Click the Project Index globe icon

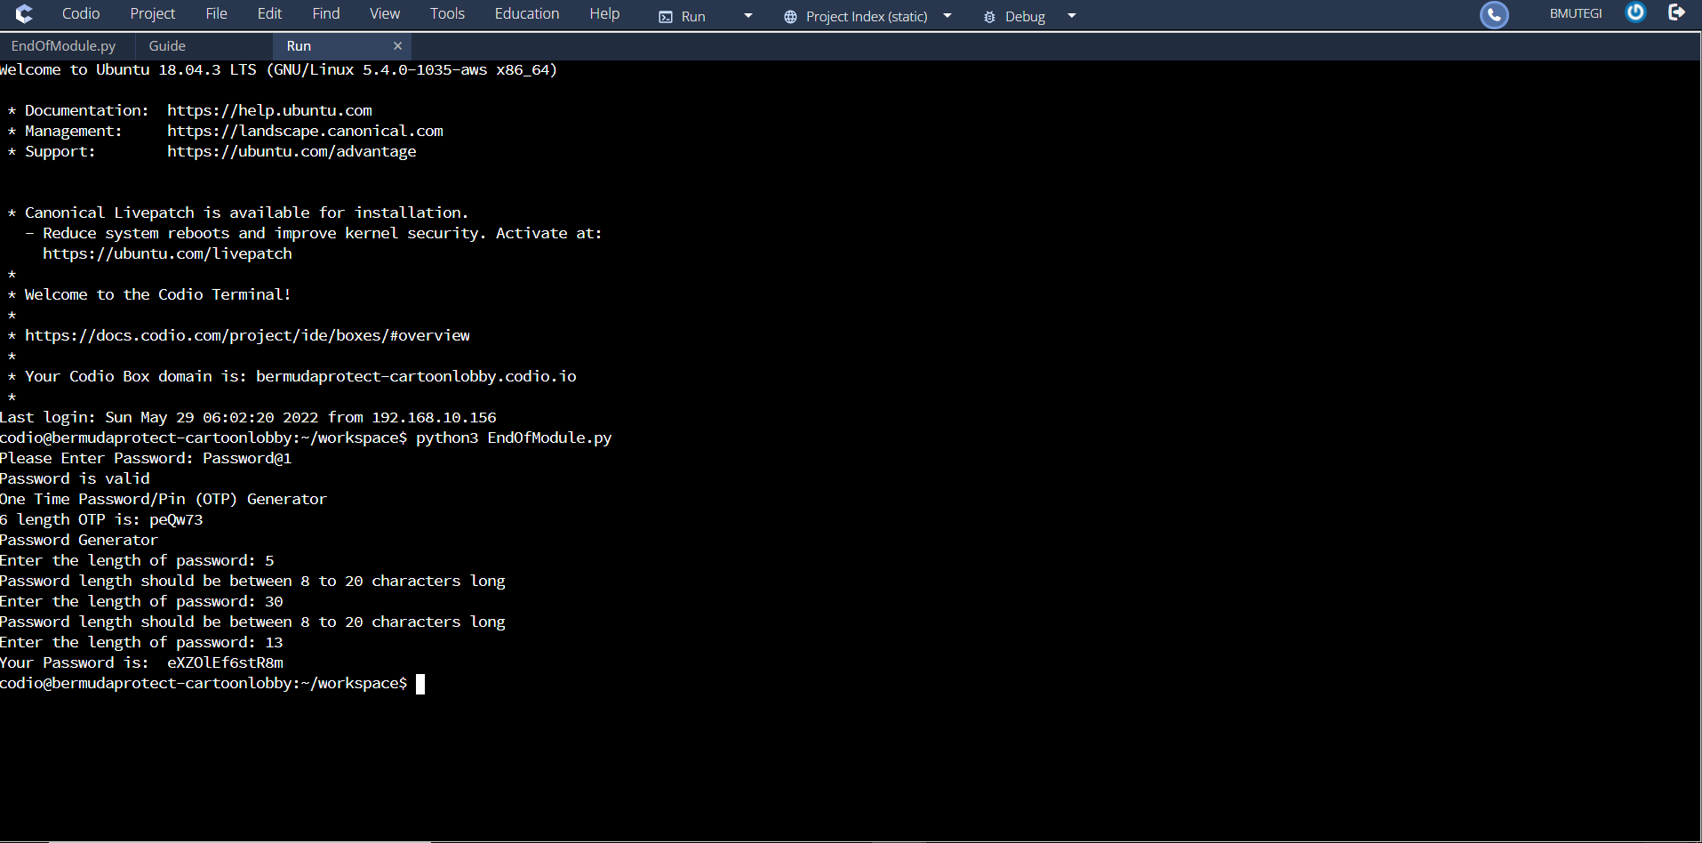pos(790,17)
